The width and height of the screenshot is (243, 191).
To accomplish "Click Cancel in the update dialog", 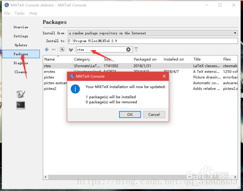I will click(154, 115).
